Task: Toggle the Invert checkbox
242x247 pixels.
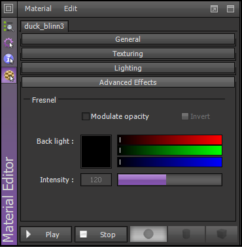Action: 185,116
